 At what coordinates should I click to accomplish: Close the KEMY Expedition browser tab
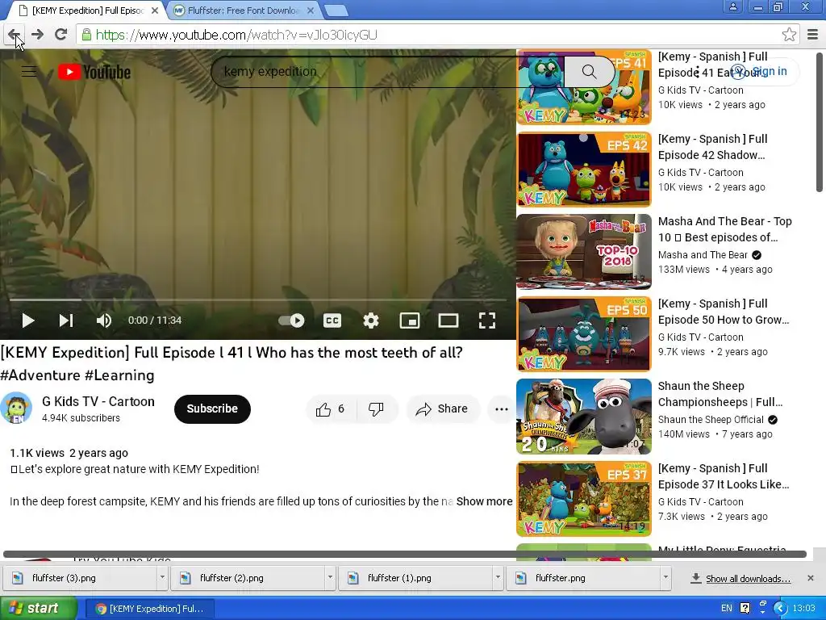[155, 10]
